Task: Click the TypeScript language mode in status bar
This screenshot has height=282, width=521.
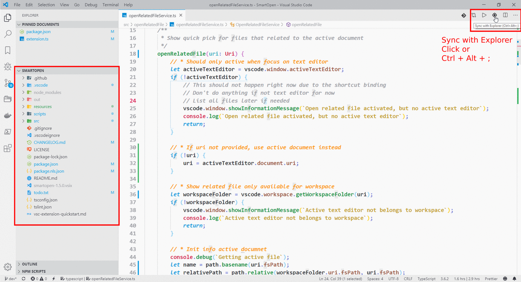Action: [426, 279]
